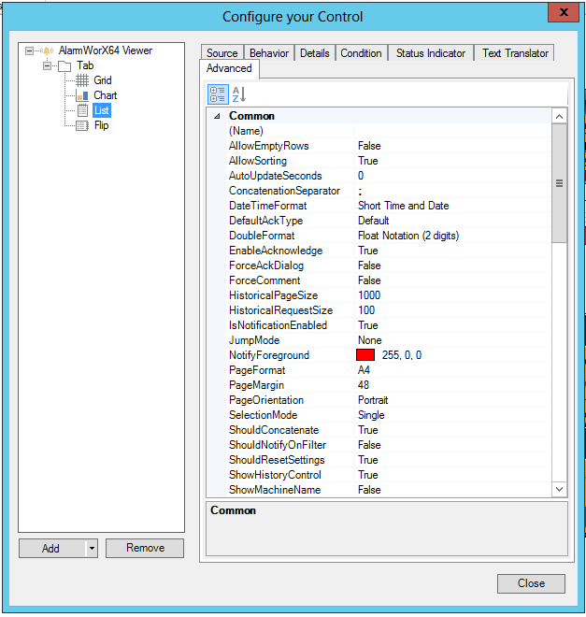Viewport: 586px width, 617px height.
Task: Select the Chart icon in the tree
Action: [x=82, y=95]
